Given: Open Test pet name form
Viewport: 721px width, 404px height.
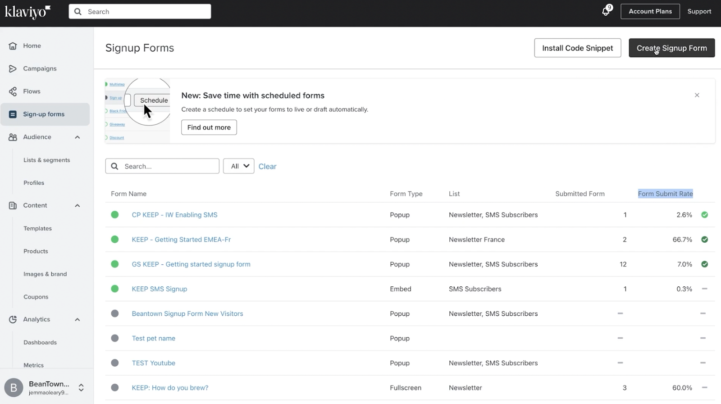Looking at the screenshot, I should coord(154,338).
